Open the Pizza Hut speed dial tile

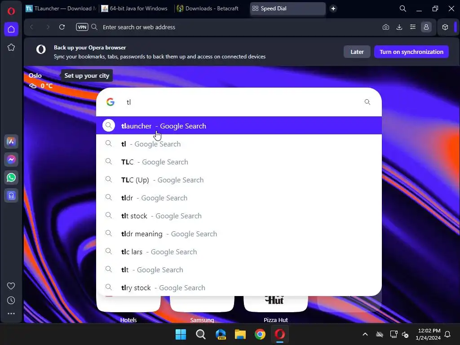pos(275,304)
